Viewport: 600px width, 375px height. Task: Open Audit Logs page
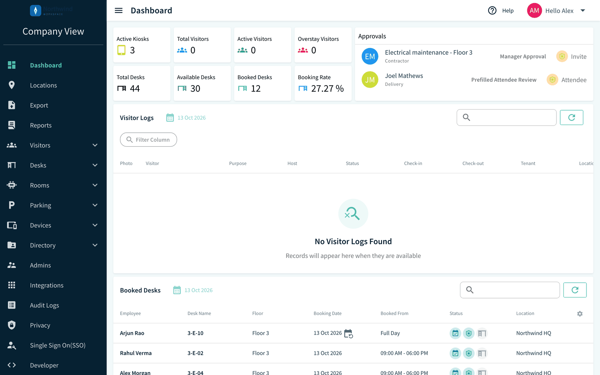click(53, 305)
